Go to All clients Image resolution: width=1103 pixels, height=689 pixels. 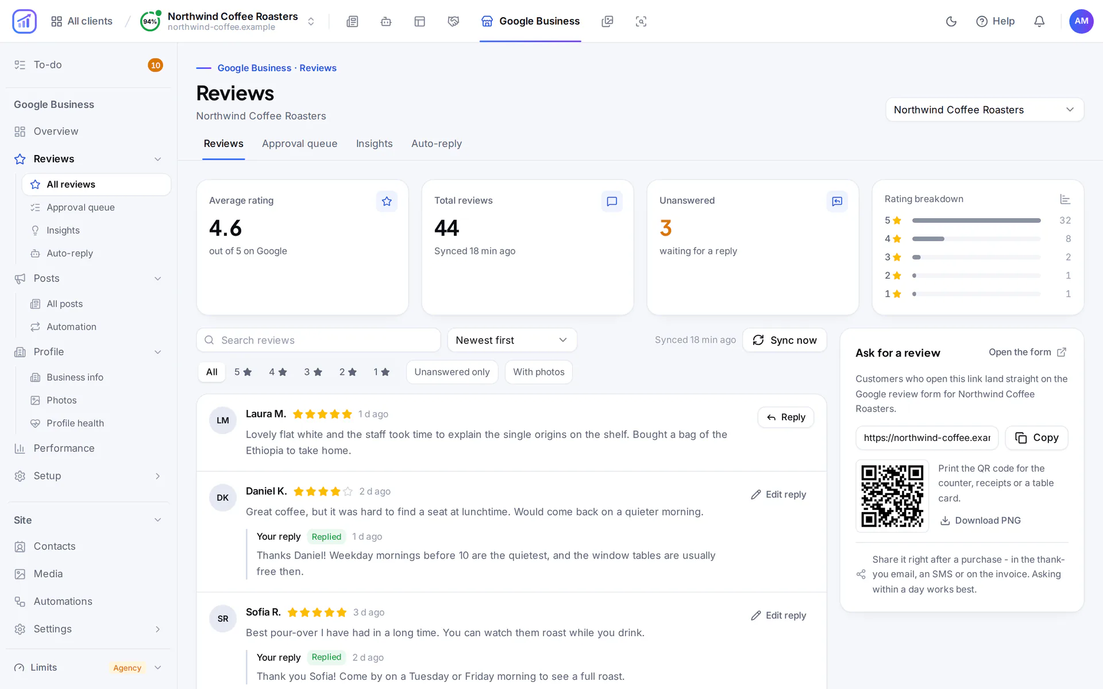[82, 21]
